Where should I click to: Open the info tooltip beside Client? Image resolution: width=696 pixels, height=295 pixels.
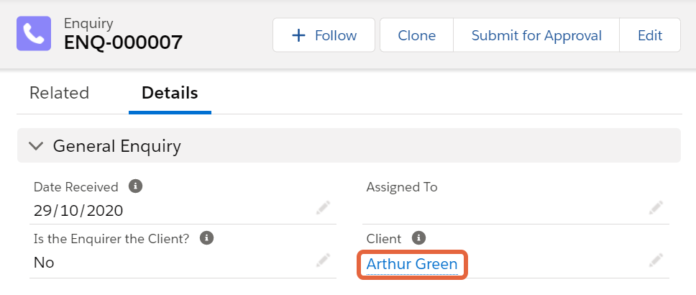(418, 237)
